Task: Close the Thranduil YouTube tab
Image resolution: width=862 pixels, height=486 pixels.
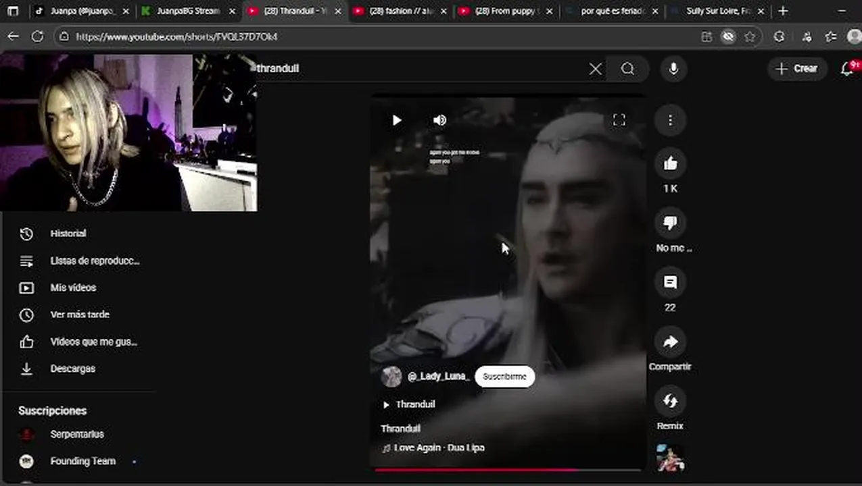Action: 338,11
